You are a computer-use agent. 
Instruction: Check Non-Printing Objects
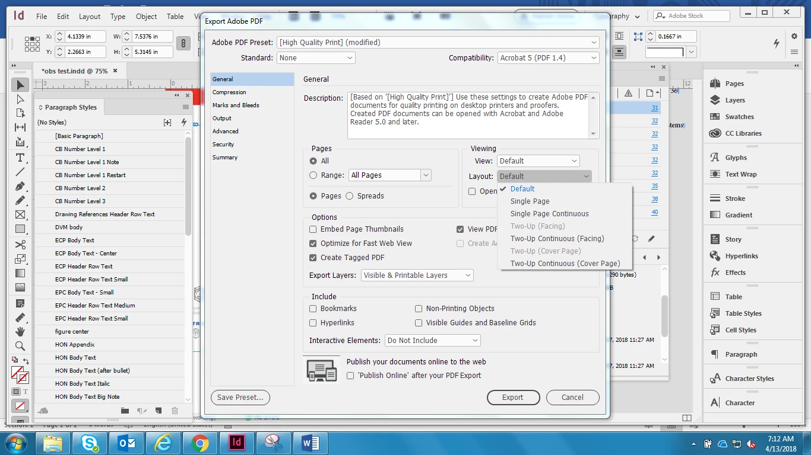tap(419, 309)
